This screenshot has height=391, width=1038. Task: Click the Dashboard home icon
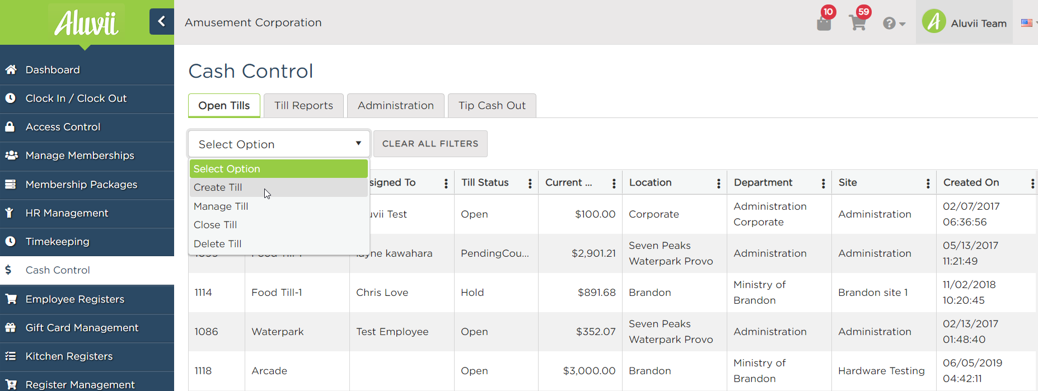(11, 70)
